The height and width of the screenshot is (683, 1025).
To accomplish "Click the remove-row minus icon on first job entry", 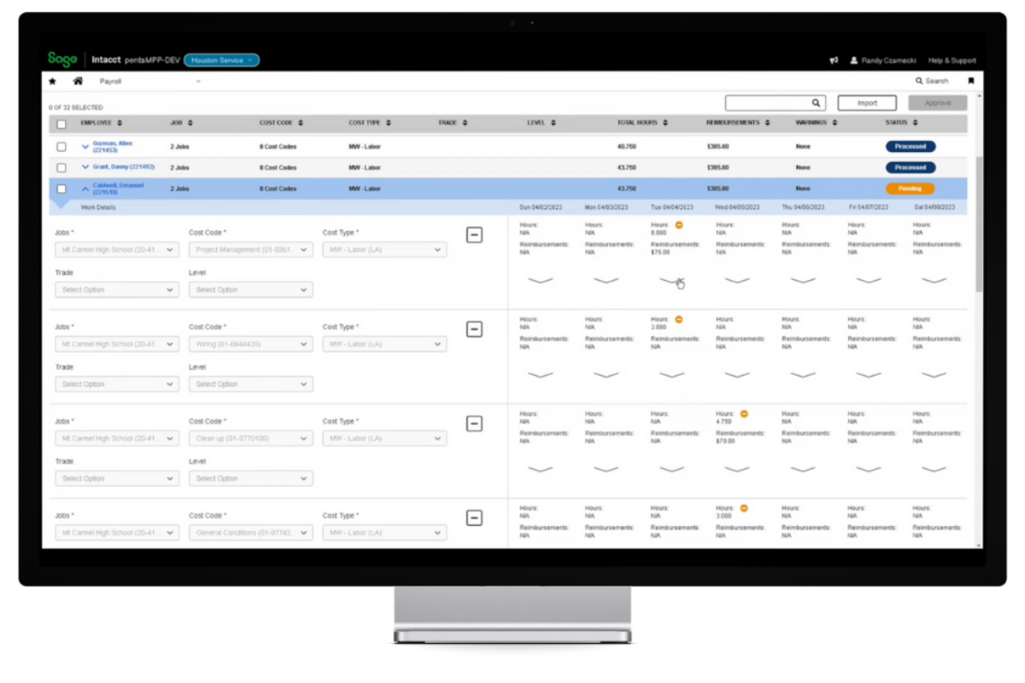I will pos(475,235).
